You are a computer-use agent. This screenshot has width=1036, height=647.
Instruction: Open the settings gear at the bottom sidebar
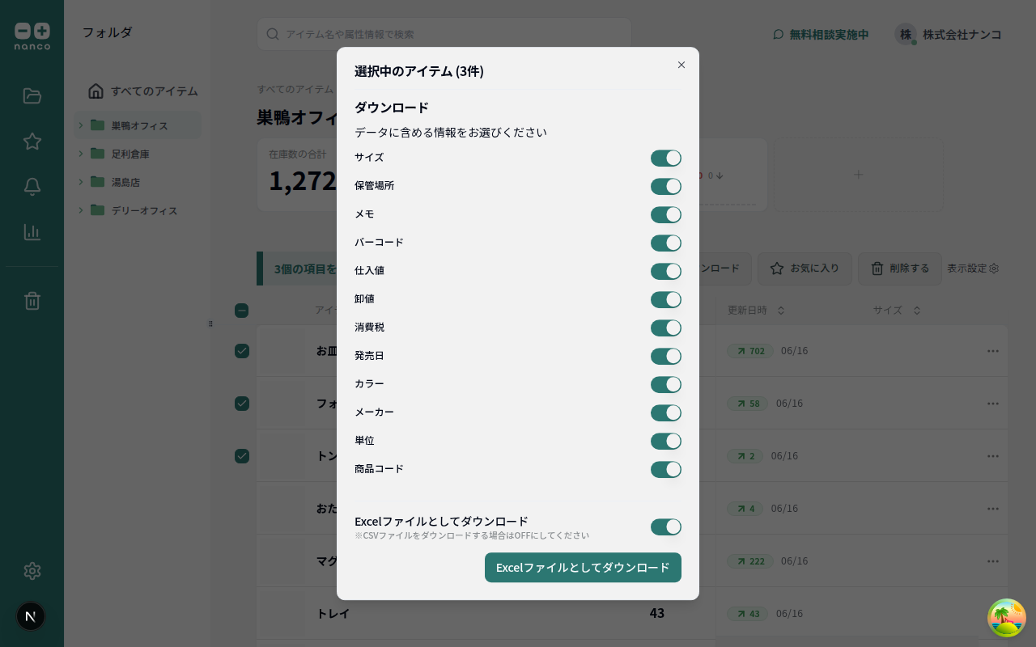click(x=32, y=571)
